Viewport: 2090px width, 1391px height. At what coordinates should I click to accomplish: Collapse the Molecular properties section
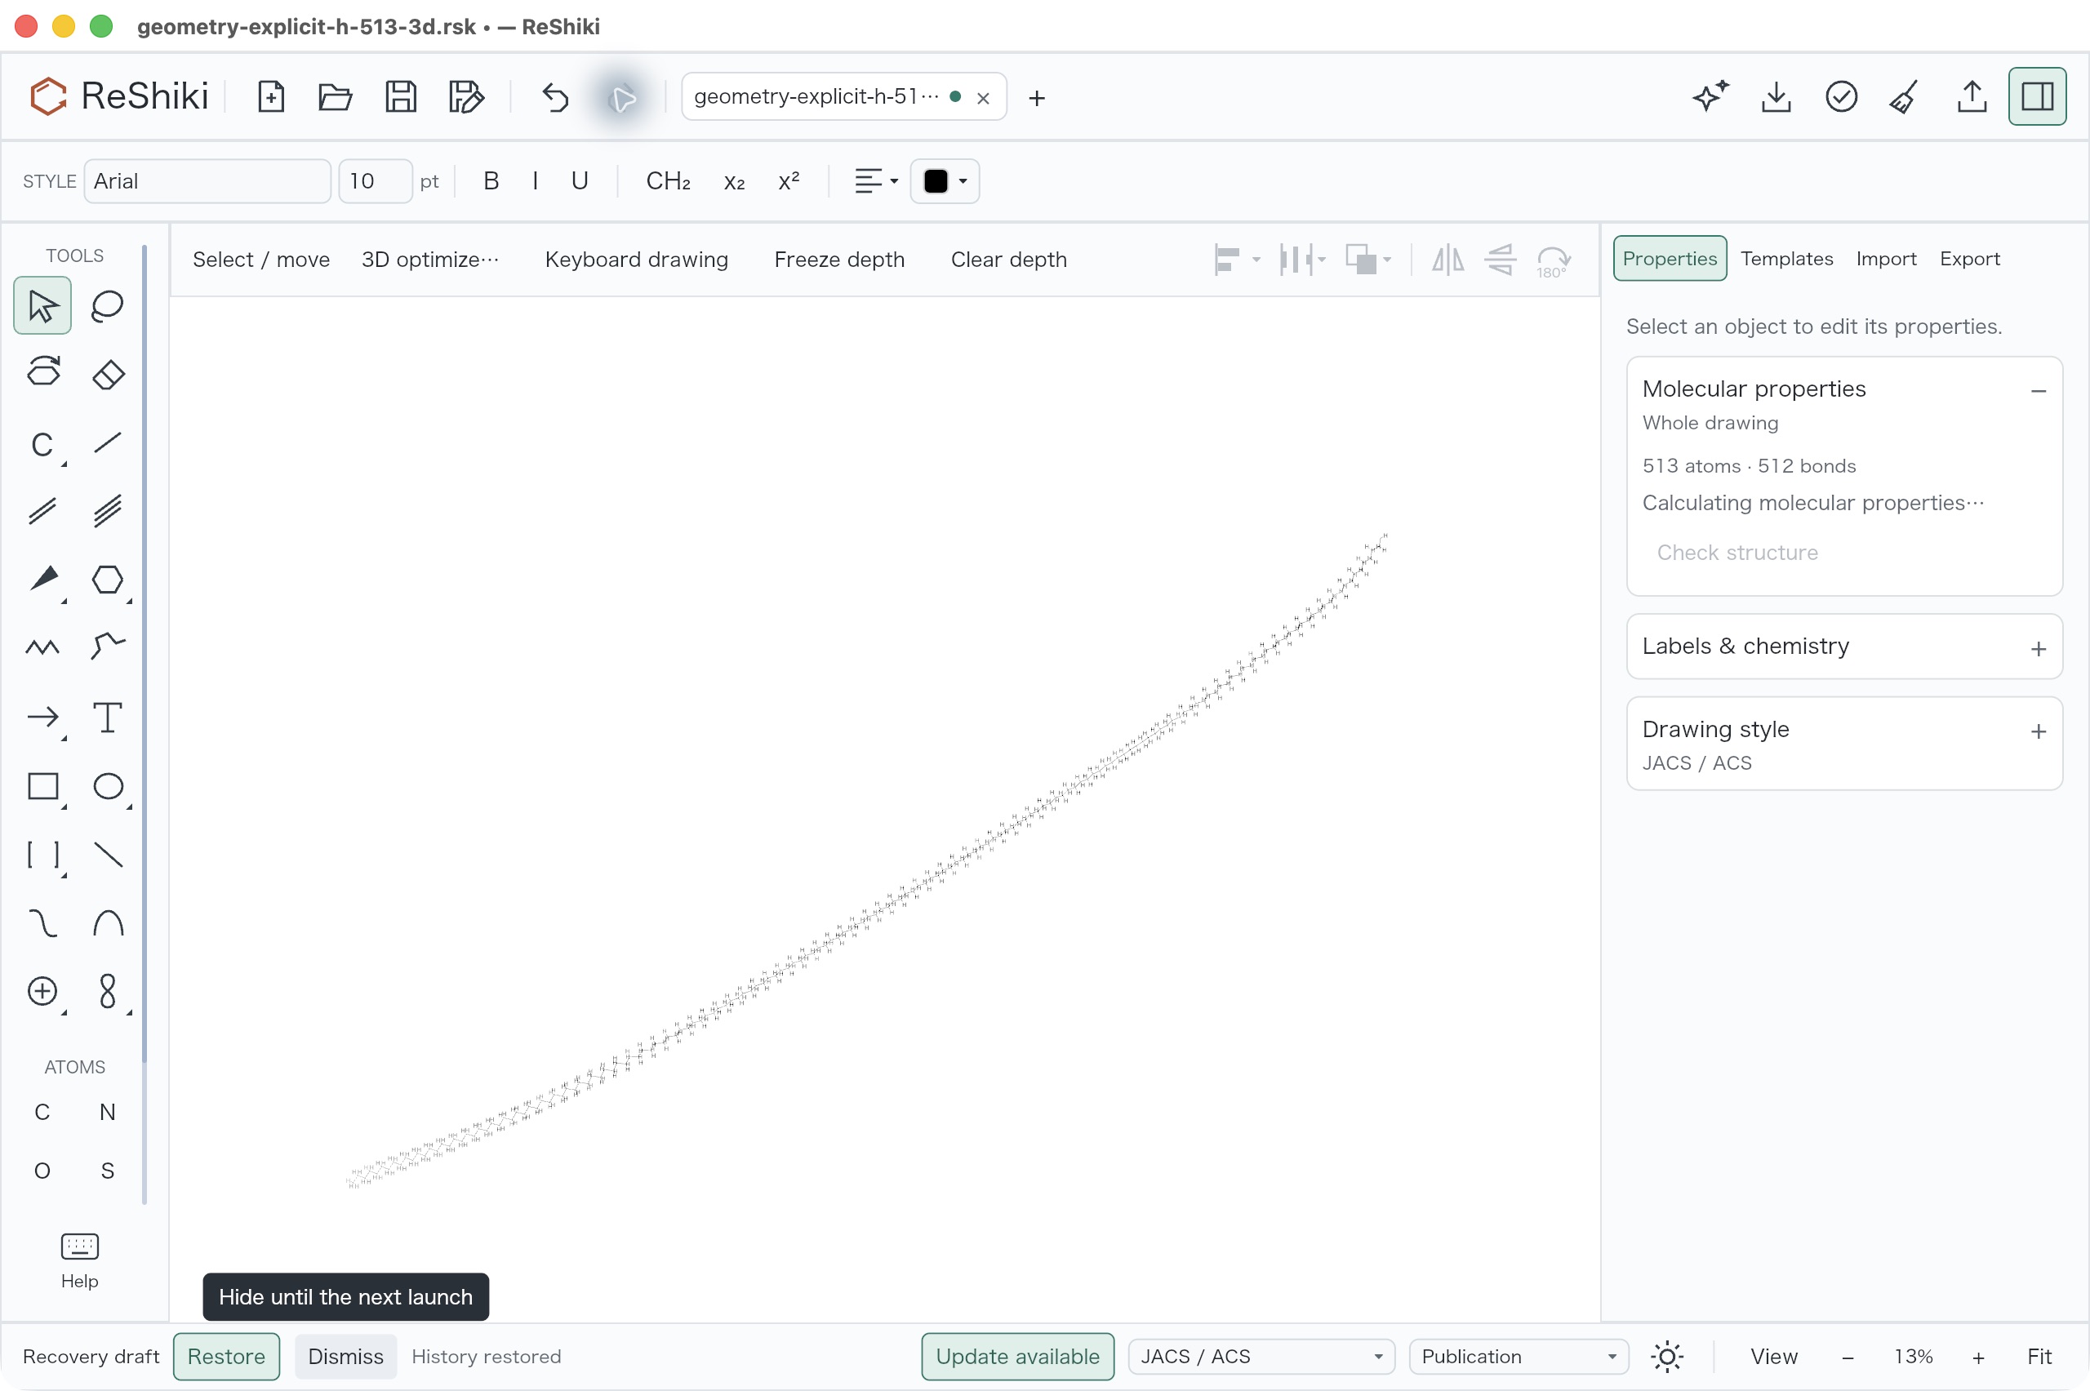(x=2038, y=391)
